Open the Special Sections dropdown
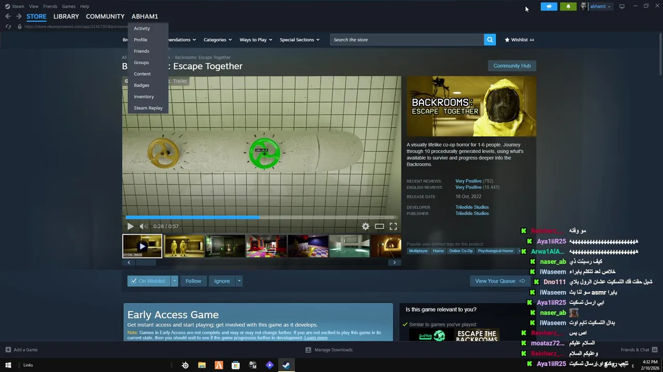The height and width of the screenshot is (372, 663). pyautogui.click(x=299, y=40)
